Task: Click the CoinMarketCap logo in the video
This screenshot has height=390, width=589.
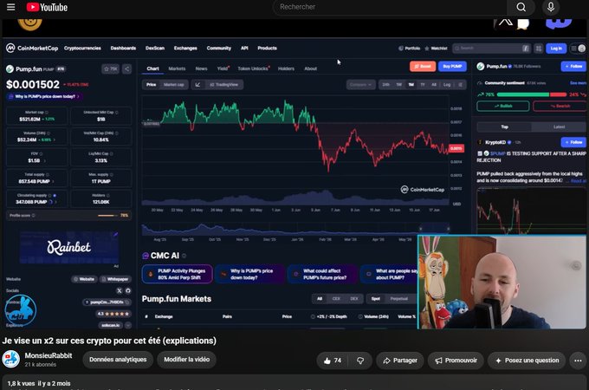Action: 32,48
